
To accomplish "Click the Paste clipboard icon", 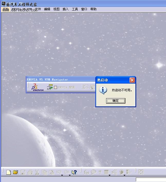I will pyautogui.click(x=52, y=172).
